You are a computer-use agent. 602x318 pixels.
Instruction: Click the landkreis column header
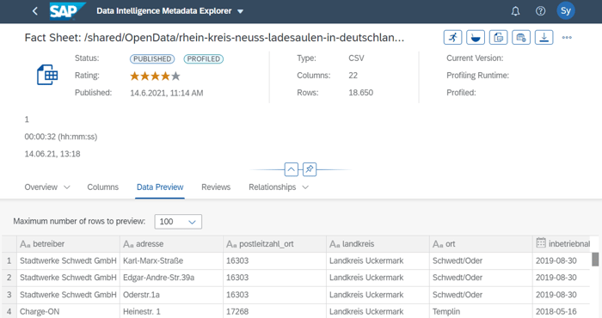[378, 244]
